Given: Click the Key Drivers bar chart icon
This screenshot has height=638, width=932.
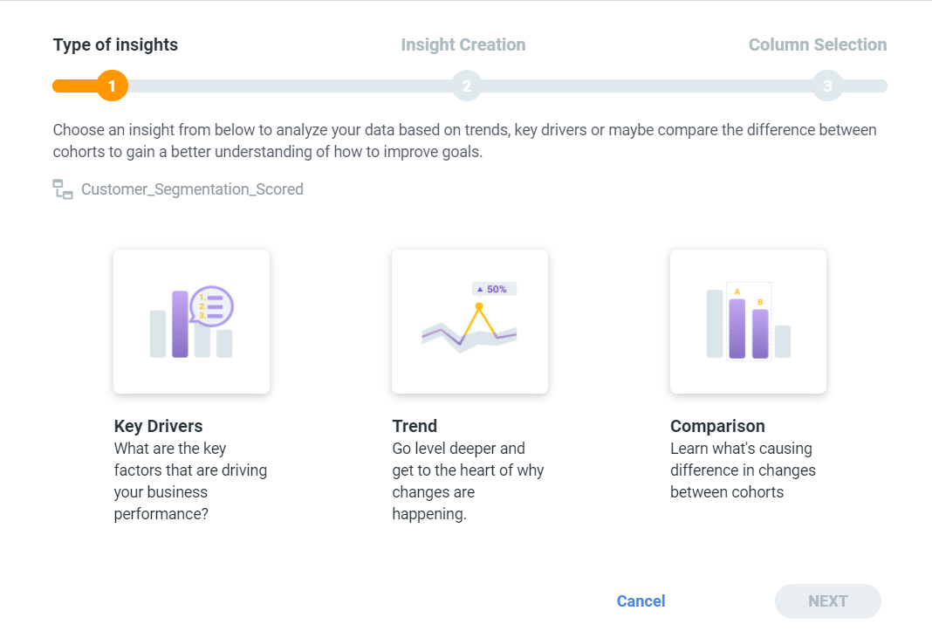Looking at the screenshot, I should 191,322.
